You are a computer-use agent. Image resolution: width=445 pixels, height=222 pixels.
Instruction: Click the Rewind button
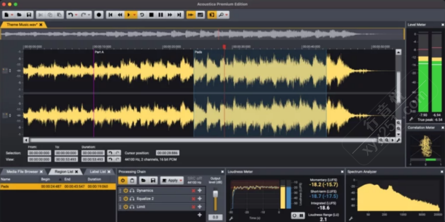(120, 15)
